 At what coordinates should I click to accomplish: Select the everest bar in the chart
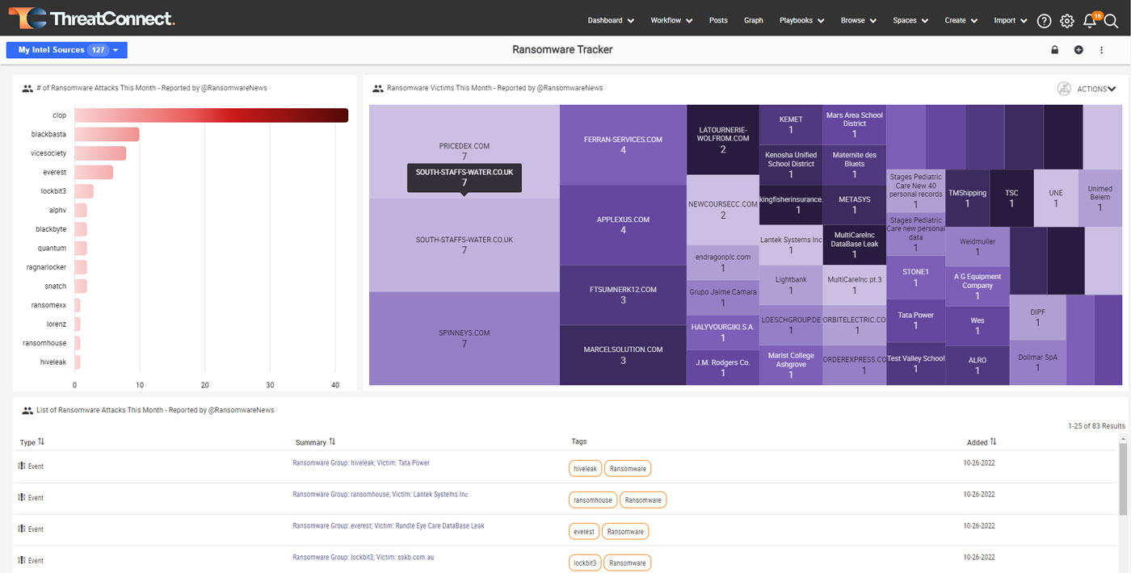(x=94, y=172)
